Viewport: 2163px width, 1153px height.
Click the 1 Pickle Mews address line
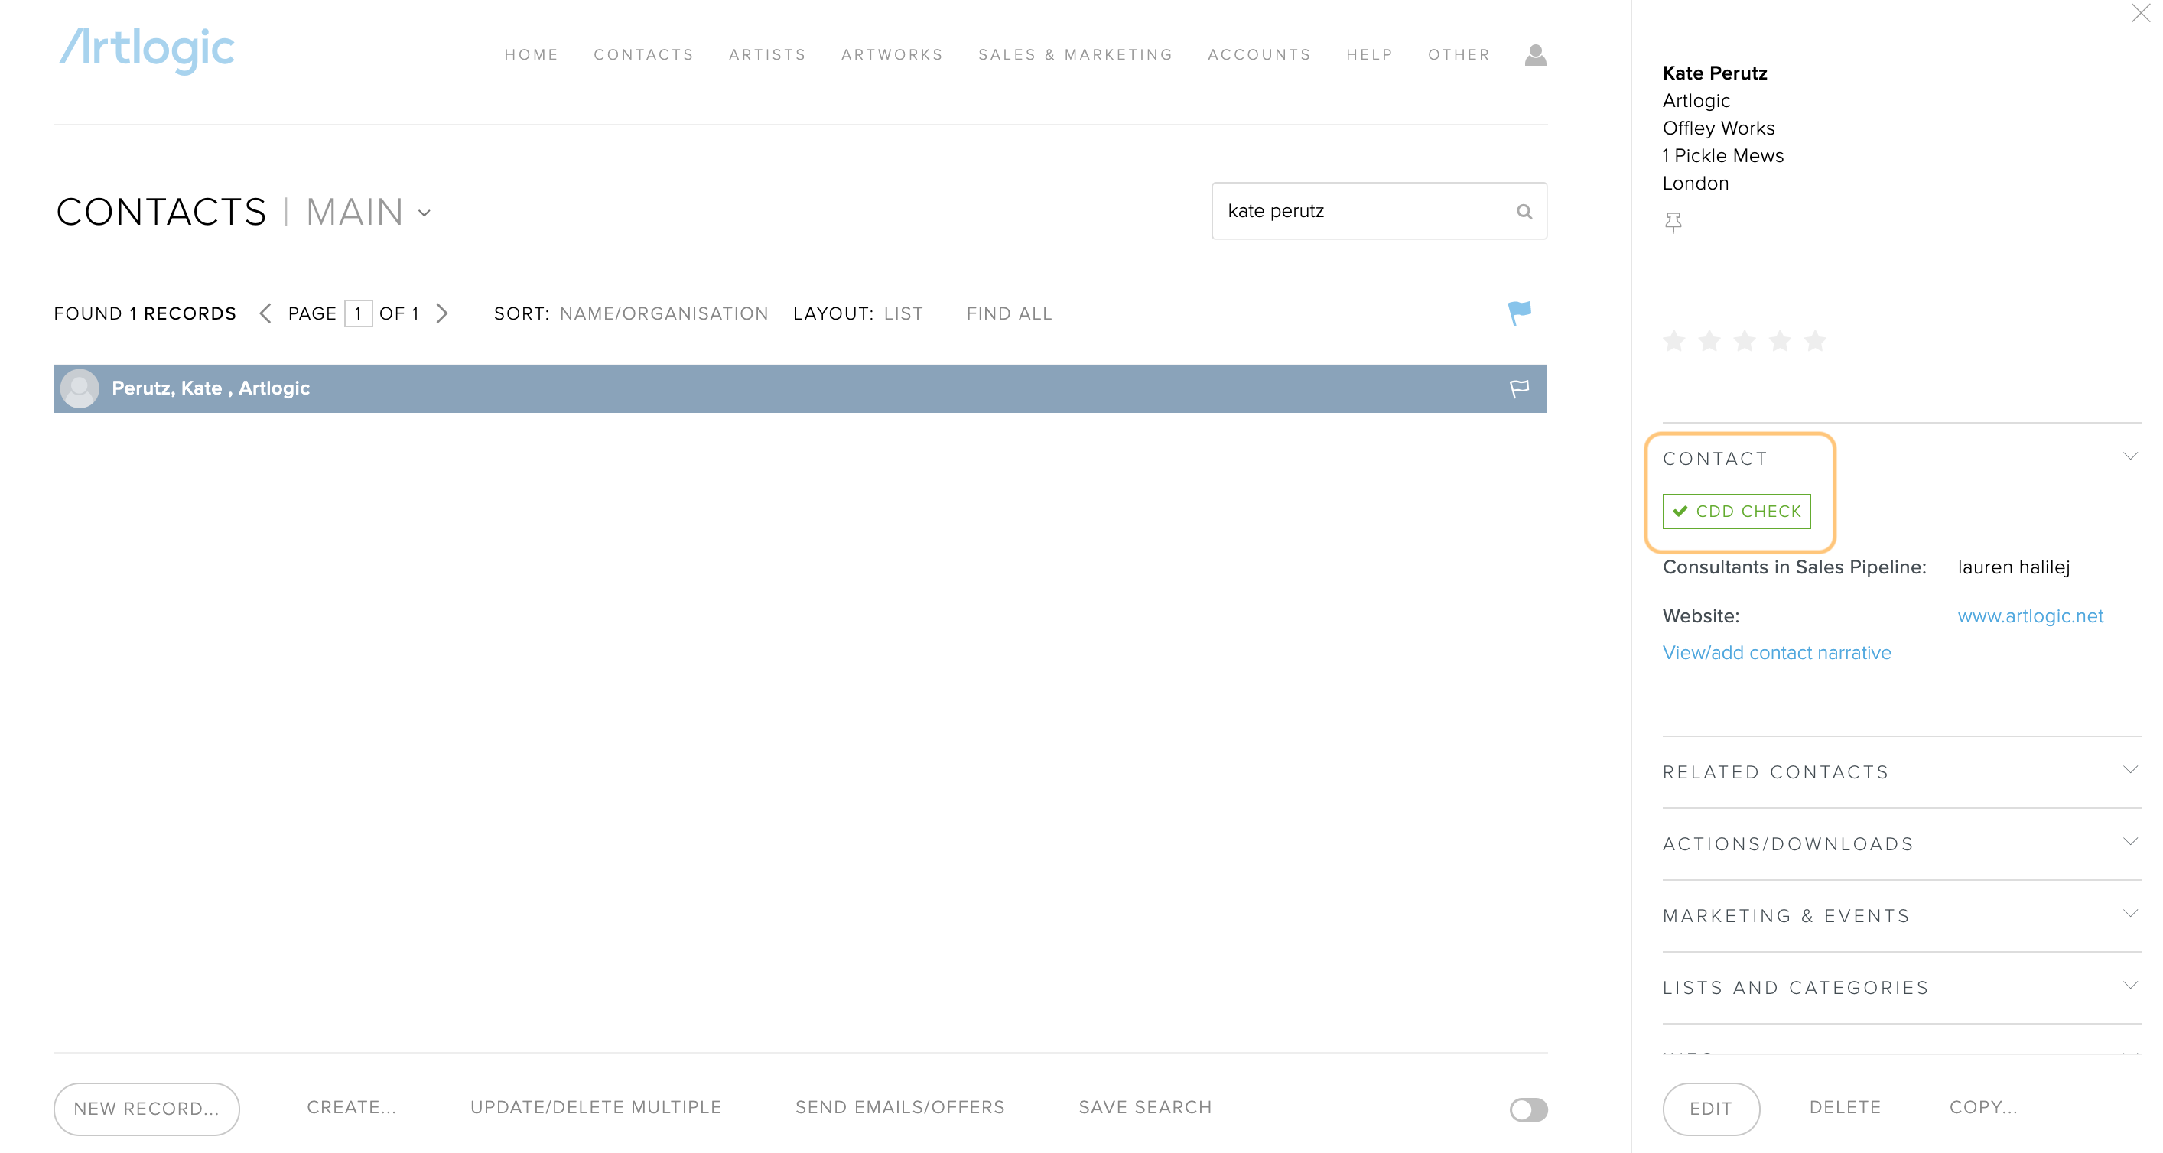tap(1722, 156)
